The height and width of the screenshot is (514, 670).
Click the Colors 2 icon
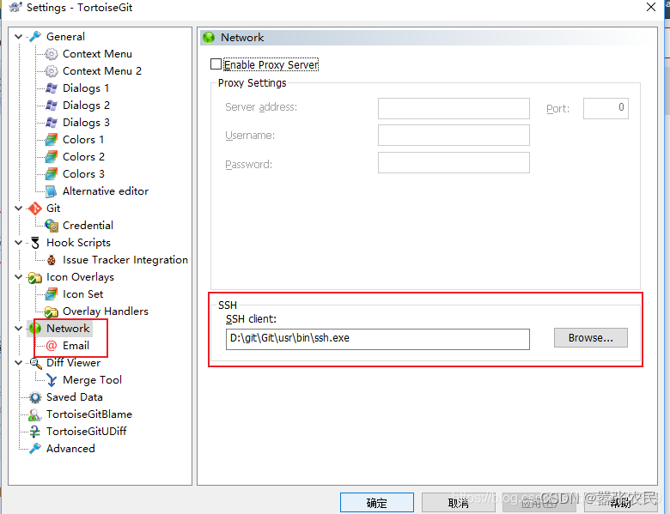tap(52, 157)
